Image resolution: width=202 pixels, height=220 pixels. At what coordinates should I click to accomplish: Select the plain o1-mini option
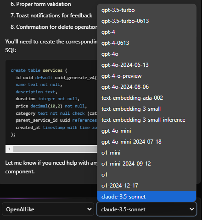coord(146,153)
